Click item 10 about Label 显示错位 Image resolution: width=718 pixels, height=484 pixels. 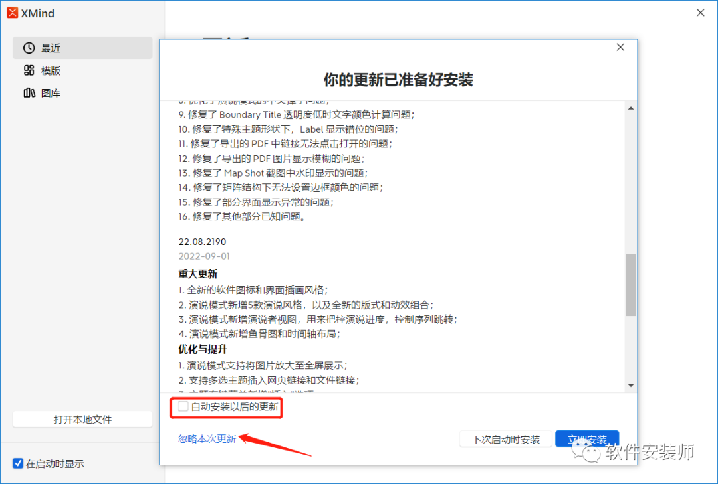tap(288, 129)
